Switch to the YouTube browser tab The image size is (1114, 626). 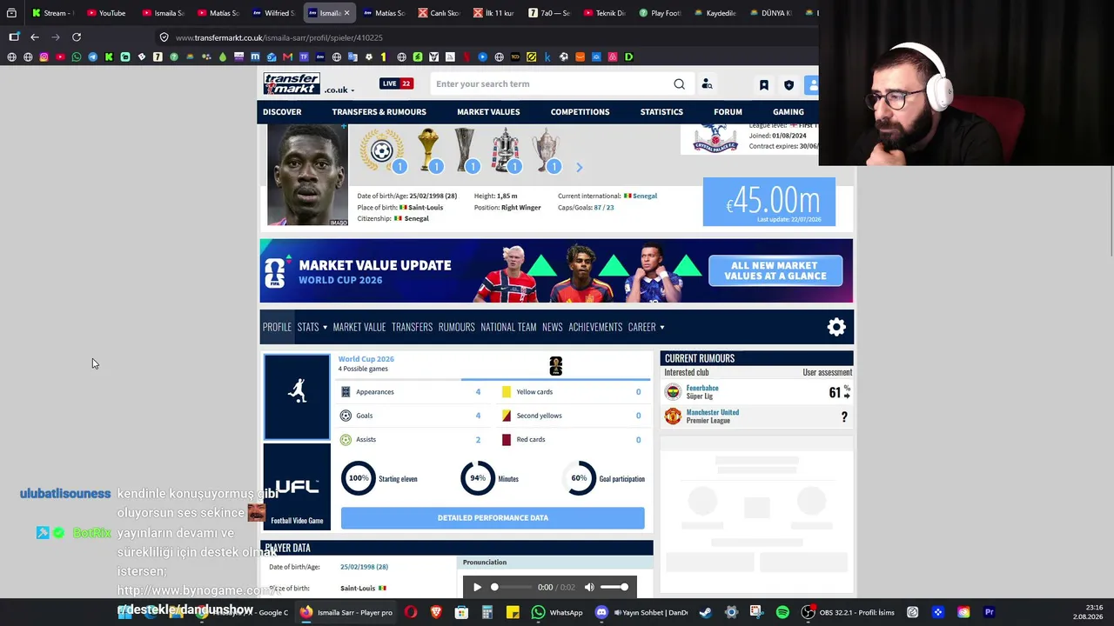105,13
